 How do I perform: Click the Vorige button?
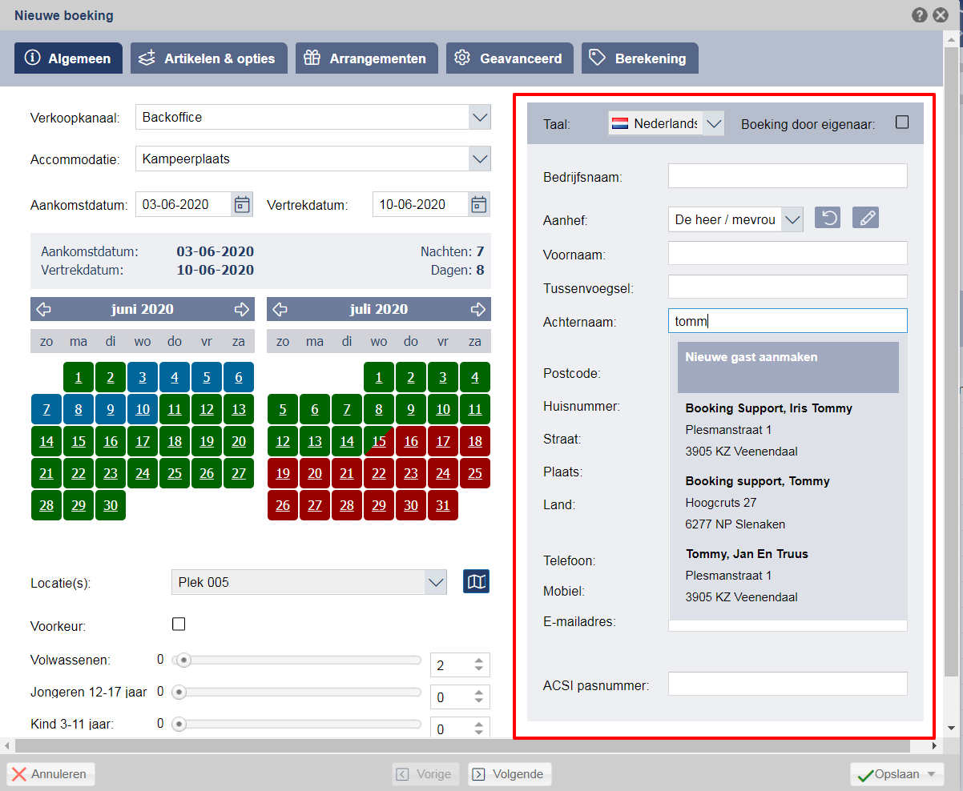click(x=425, y=774)
